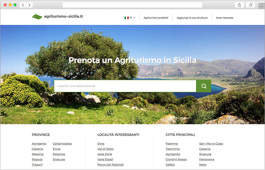Open Parco dei Nebrodi link
The height and width of the screenshot is (170, 265).
(x=110, y=165)
